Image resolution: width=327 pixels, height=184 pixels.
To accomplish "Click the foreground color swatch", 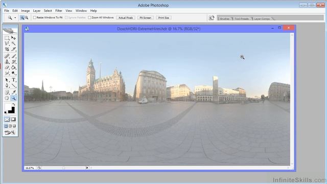I will (8, 106).
